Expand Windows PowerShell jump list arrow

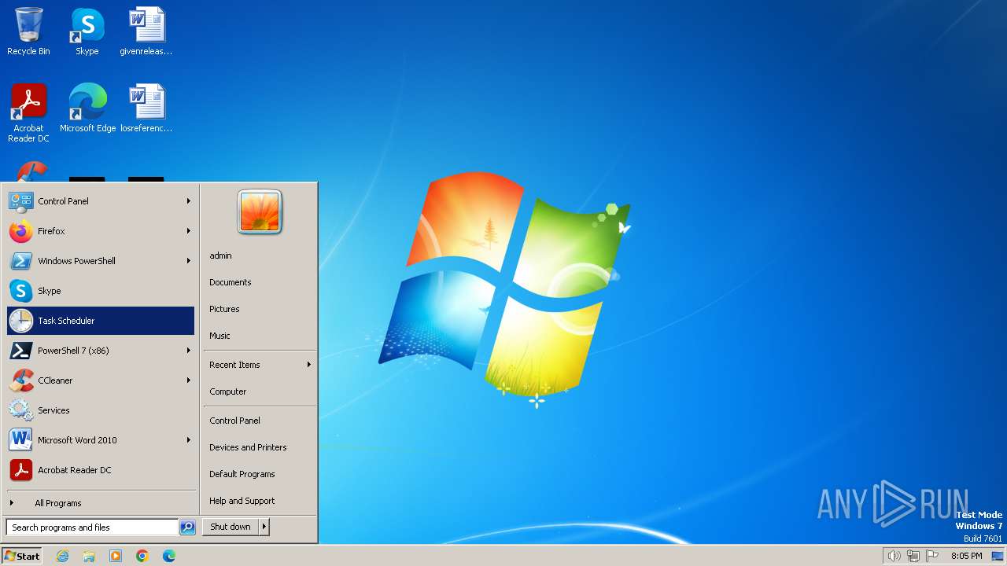(189, 261)
